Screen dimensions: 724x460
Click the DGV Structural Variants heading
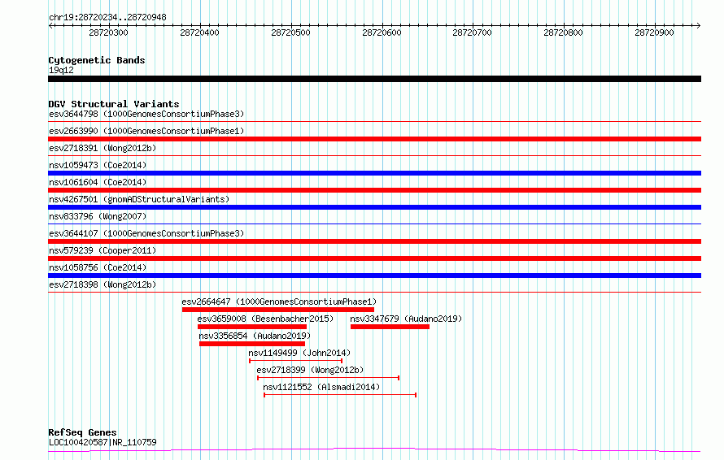(x=114, y=104)
